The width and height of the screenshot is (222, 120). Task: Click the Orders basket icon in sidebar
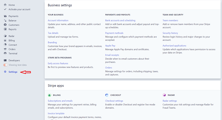click(x=5, y=49)
